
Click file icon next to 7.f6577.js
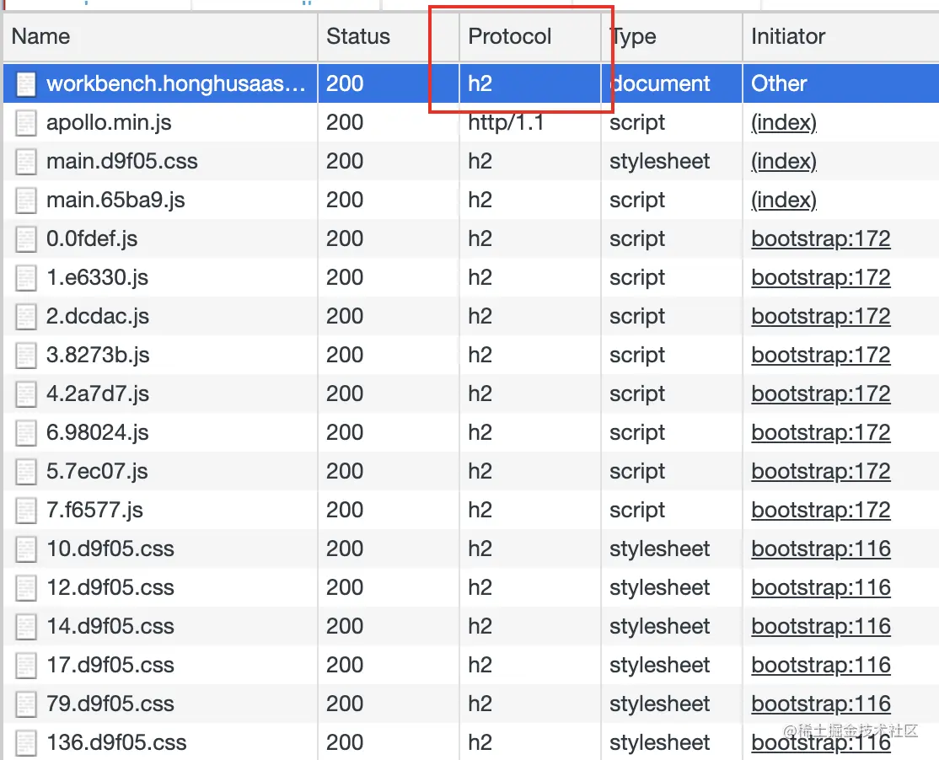coord(27,511)
